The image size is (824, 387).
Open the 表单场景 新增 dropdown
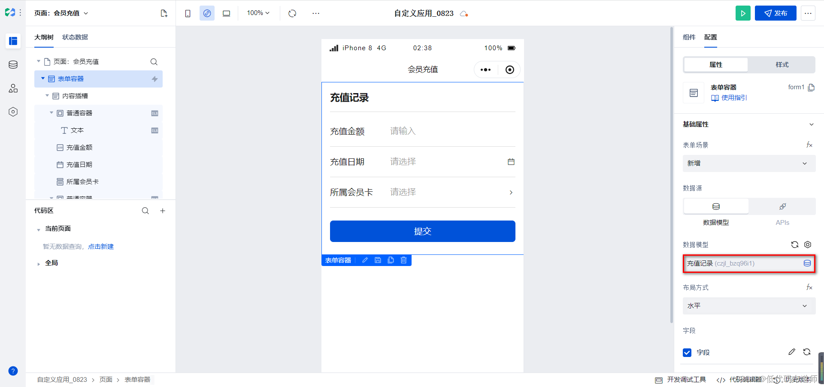[x=749, y=163]
